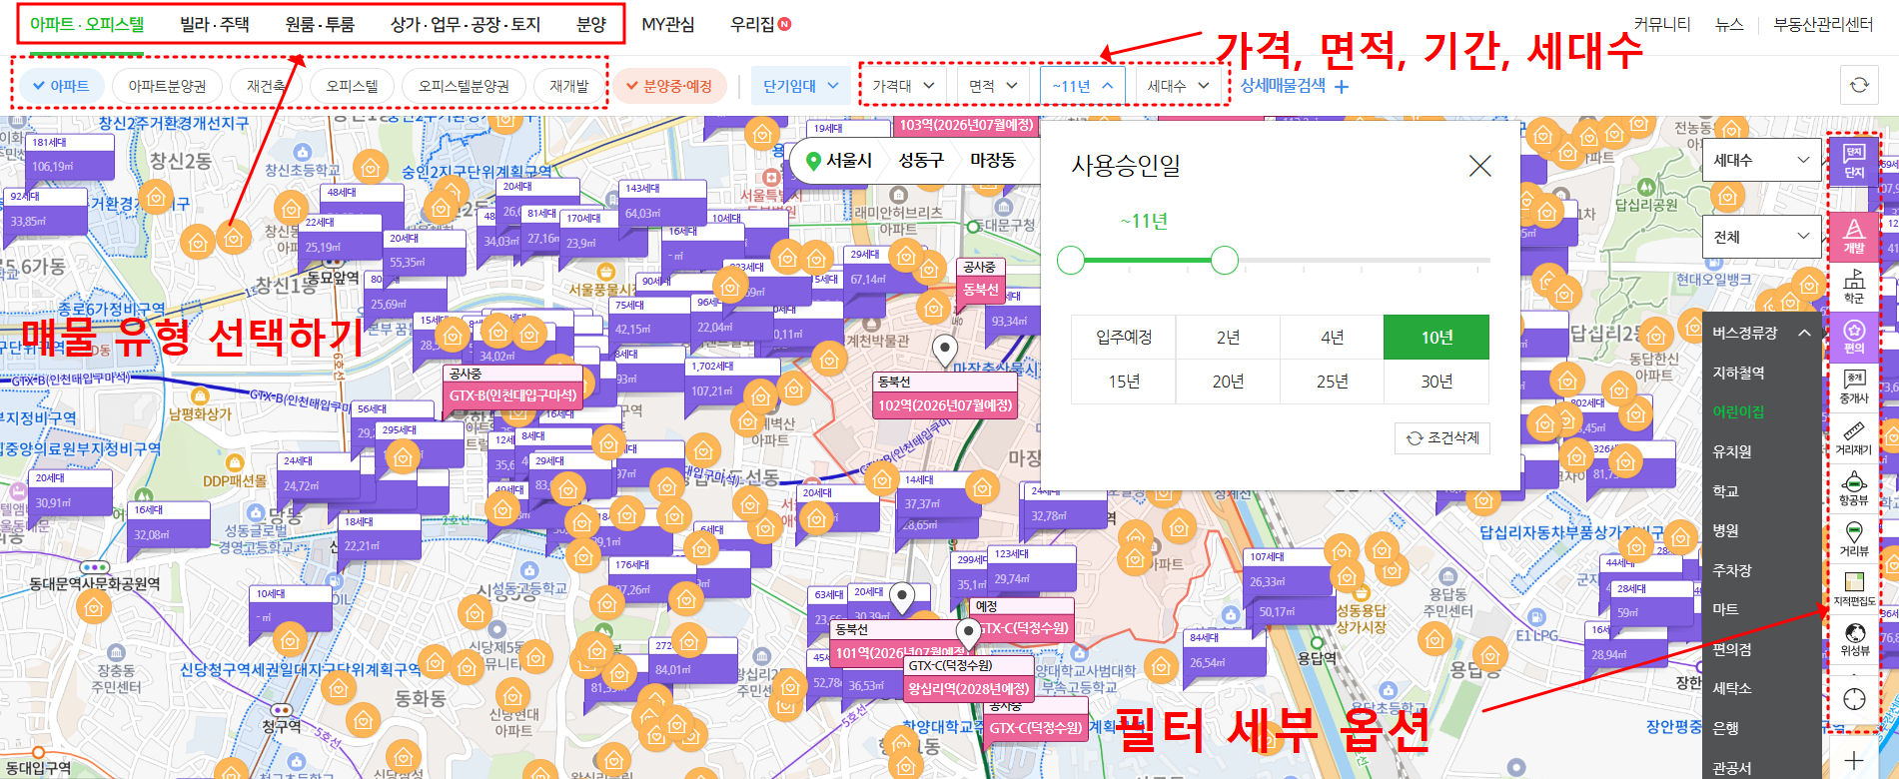The image size is (1899, 779).
Task: Show the 학군 school district layer
Action: point(1854,288)
